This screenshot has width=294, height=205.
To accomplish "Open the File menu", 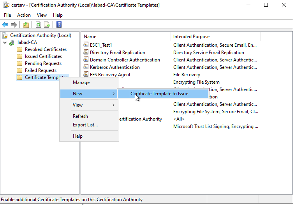I will pyautogui.click(x=7, y=15).
